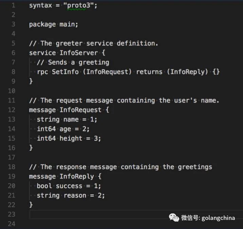This screenshot has width=243, height=229.
Task: Click the WeChat logo icon in watermark
Action: (174, 217)
